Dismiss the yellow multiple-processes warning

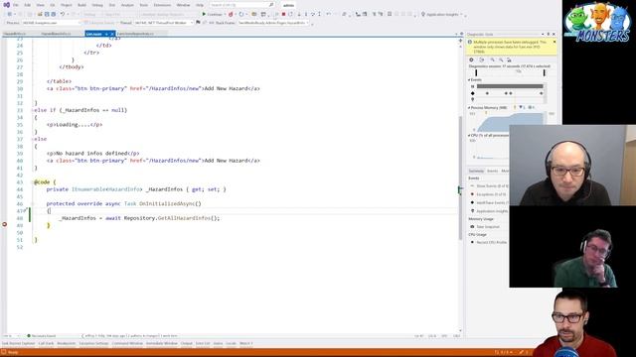555,42
